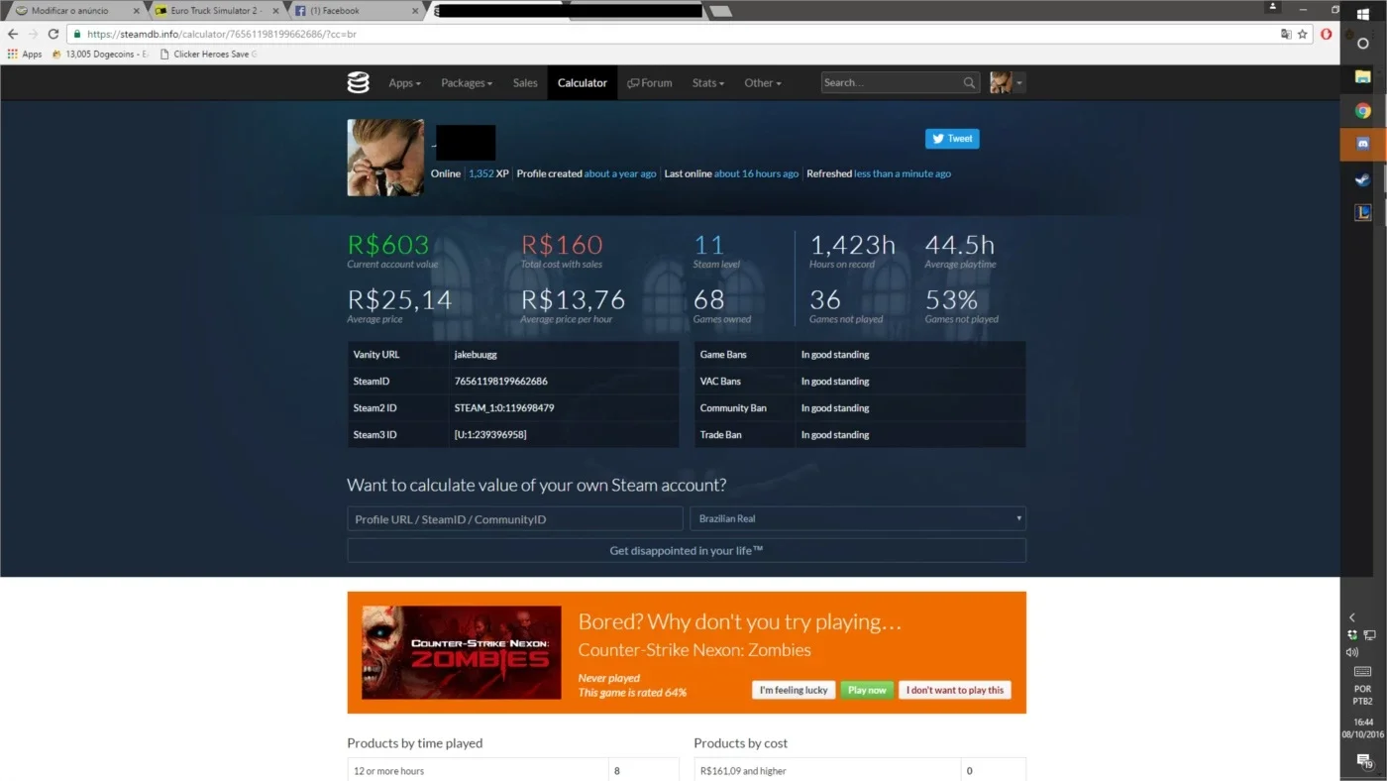The height and width of the screenshot is (781, 1387).
Task: Open Discord from the taskbar
Action: click(x=1363, y=145)
